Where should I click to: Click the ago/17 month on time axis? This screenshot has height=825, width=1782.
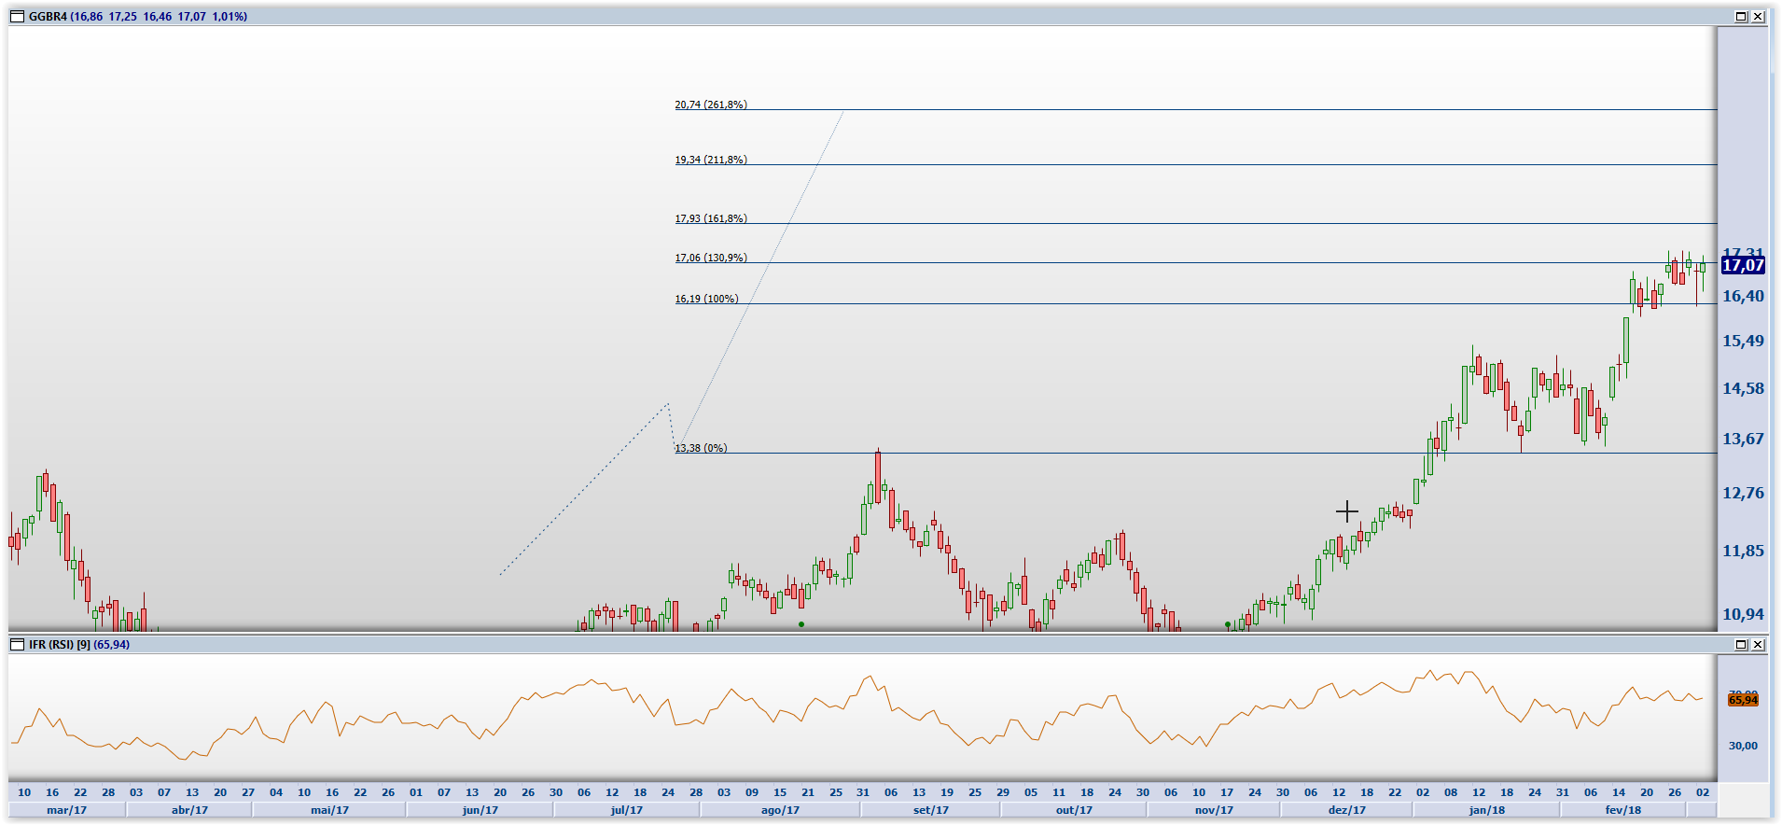coord(780,810)
